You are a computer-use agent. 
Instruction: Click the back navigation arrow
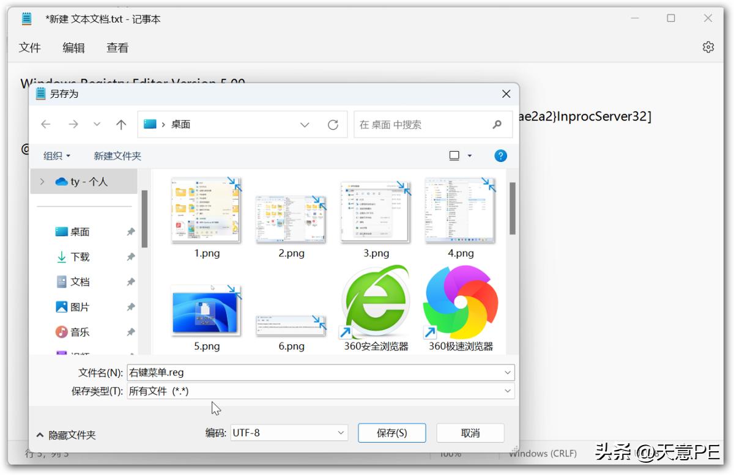point(46,124)
